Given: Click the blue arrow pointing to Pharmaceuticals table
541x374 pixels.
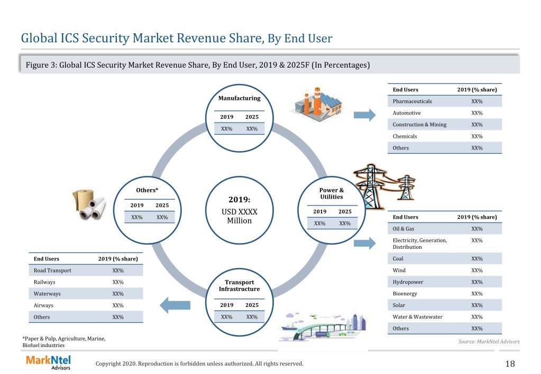Looking at the screenshot, I should [x=364, y=115].
